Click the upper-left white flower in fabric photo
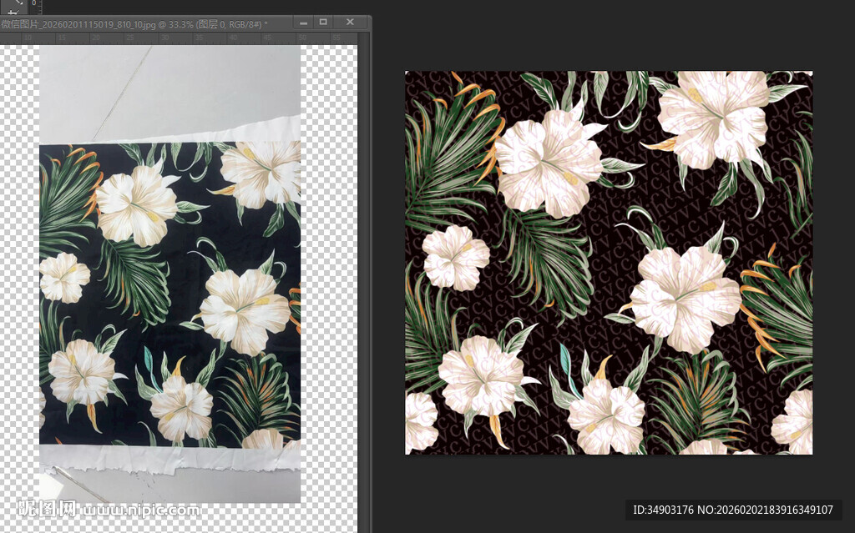The width and height of the screenshot is (855, 533). [x=136, y=204]
